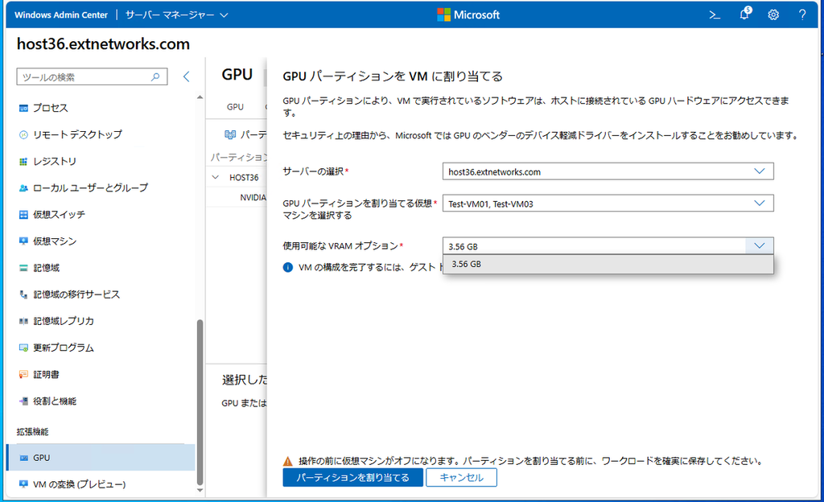Open the サーバーの選択 dropdown
This screenshot has width=824, height=502.
point(608,171)
